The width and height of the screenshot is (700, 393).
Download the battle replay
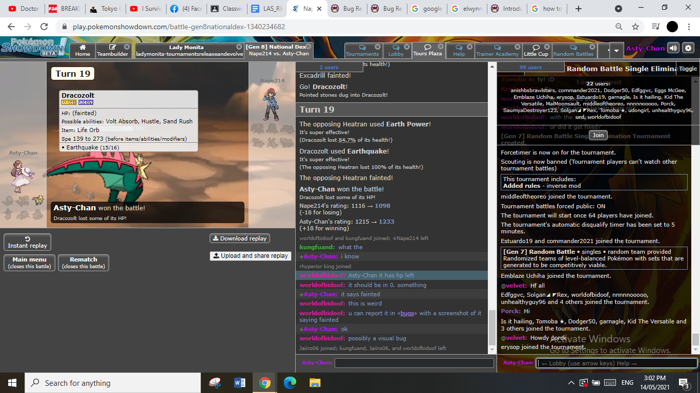(x=239, y=238)
